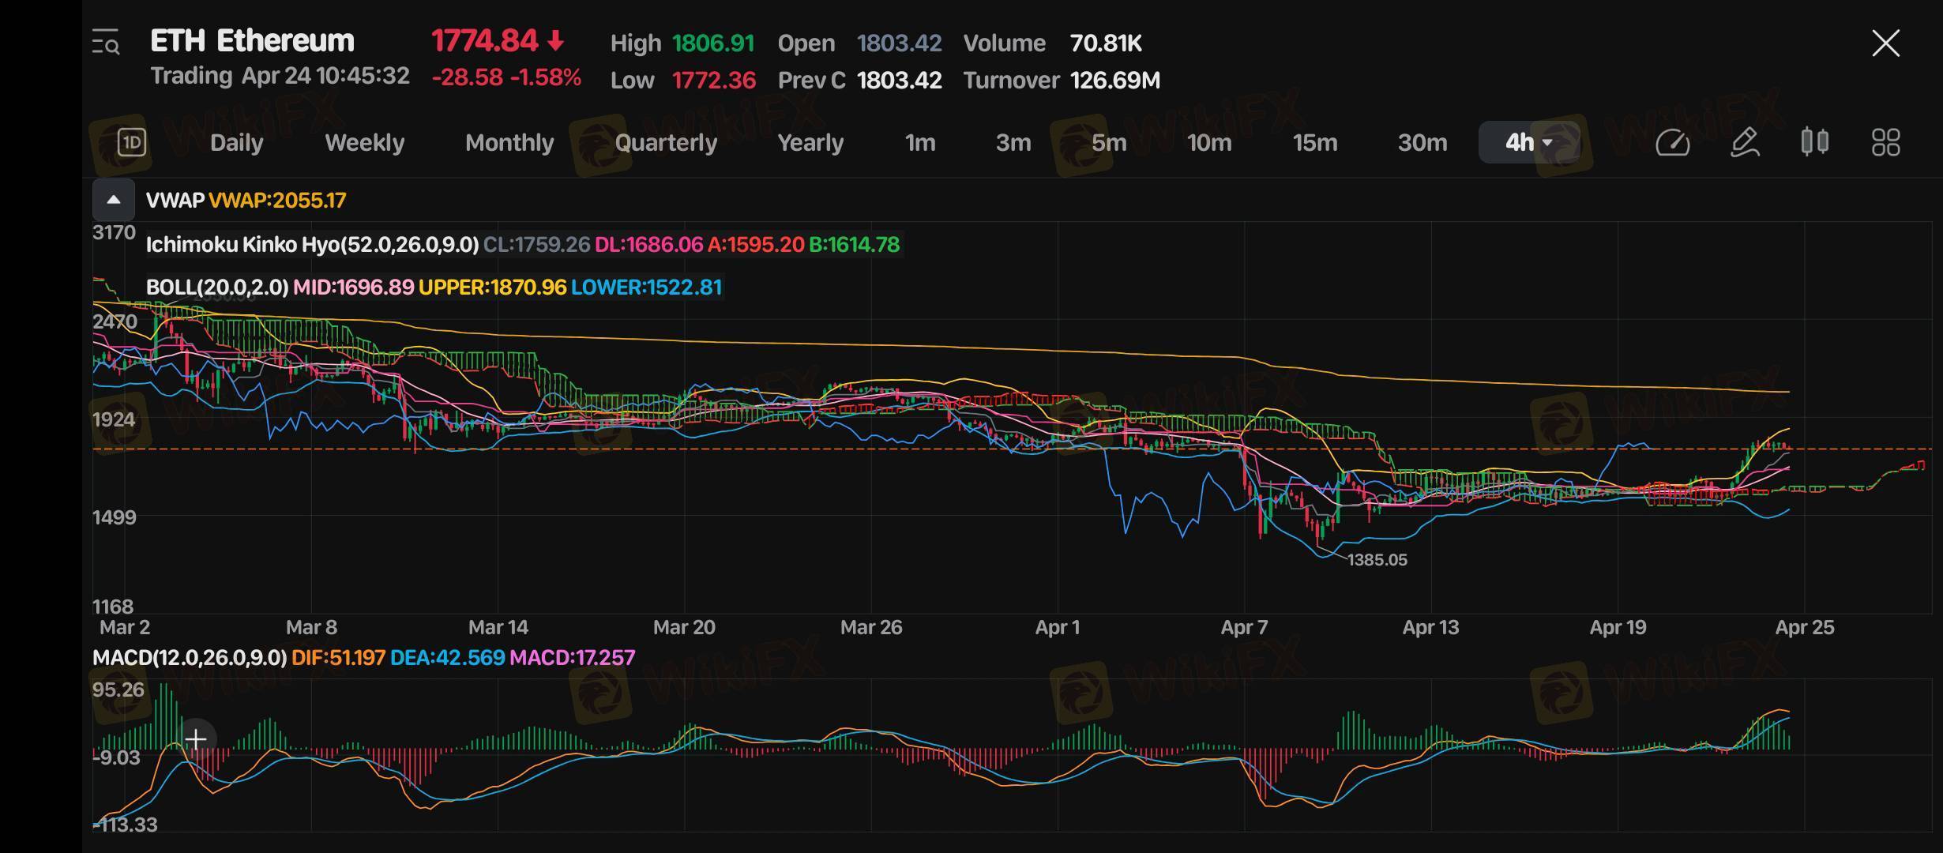The width and height of the screenshot is (1943, 853).
Task: Select the 5m interval
Action: (1109, 142)
